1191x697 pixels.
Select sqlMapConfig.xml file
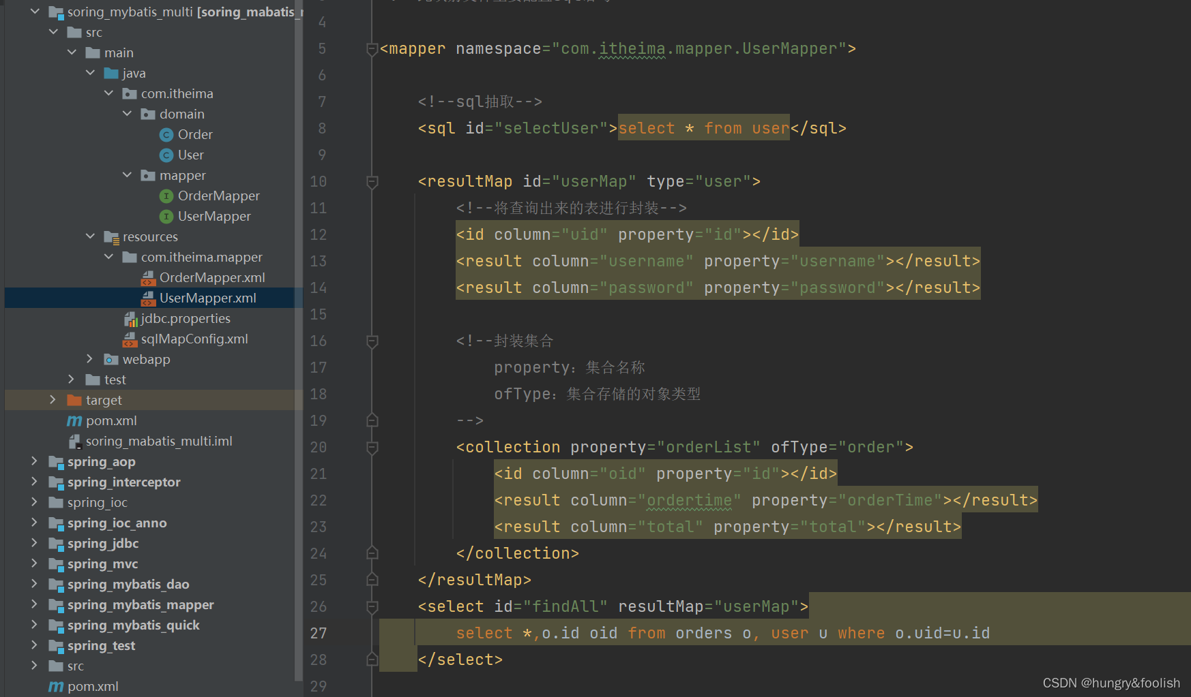pyautogui.click(x=194, y=339)
